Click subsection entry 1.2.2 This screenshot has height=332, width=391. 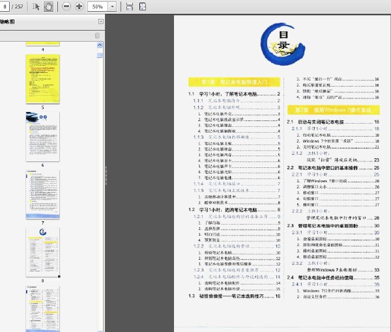point(237,246)
